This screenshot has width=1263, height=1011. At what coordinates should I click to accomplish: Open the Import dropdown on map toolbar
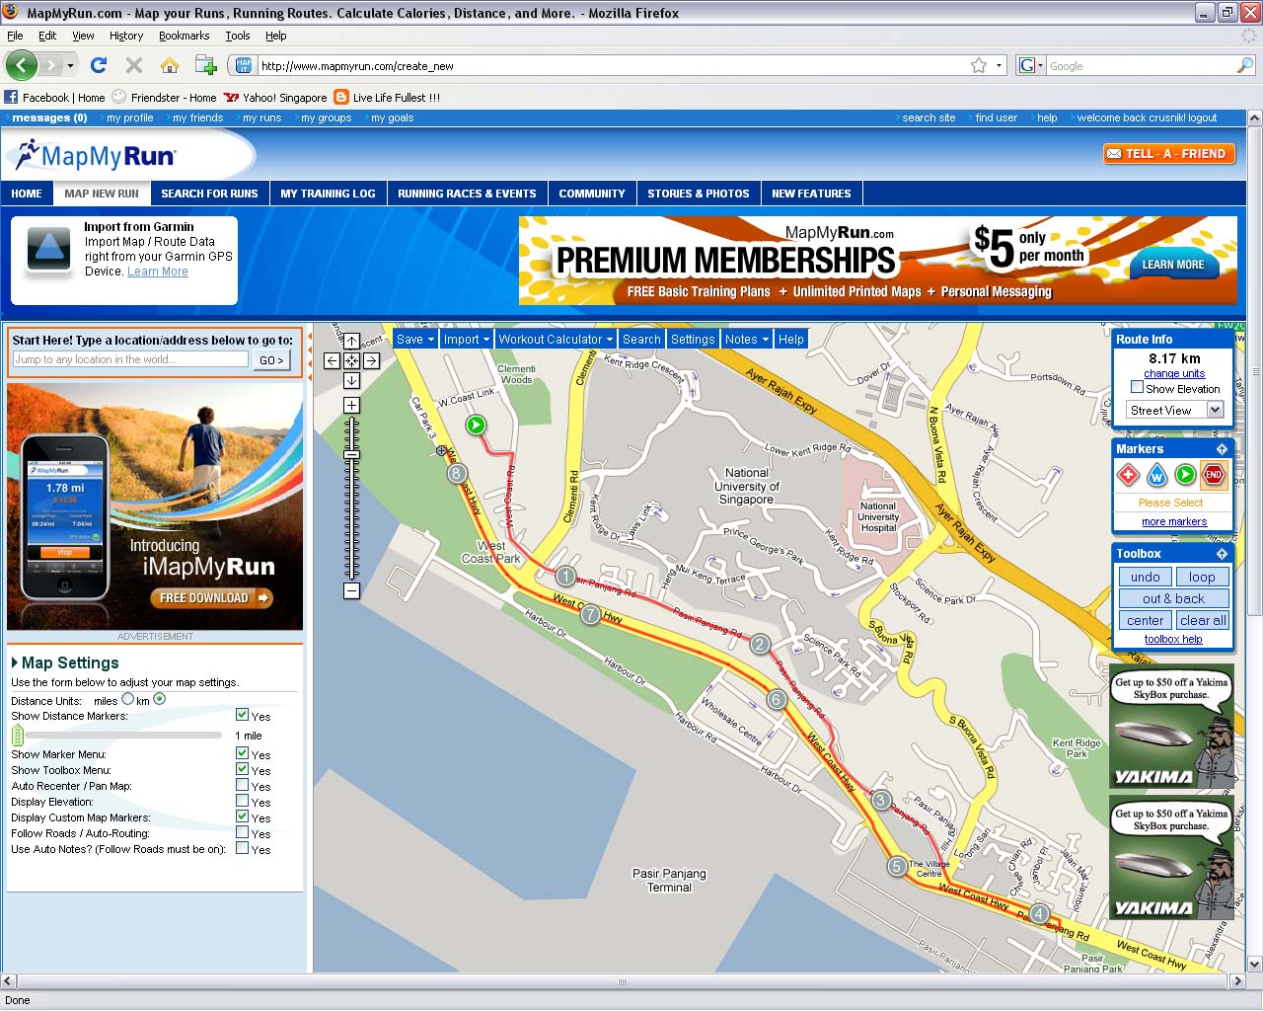coord(467,339)
